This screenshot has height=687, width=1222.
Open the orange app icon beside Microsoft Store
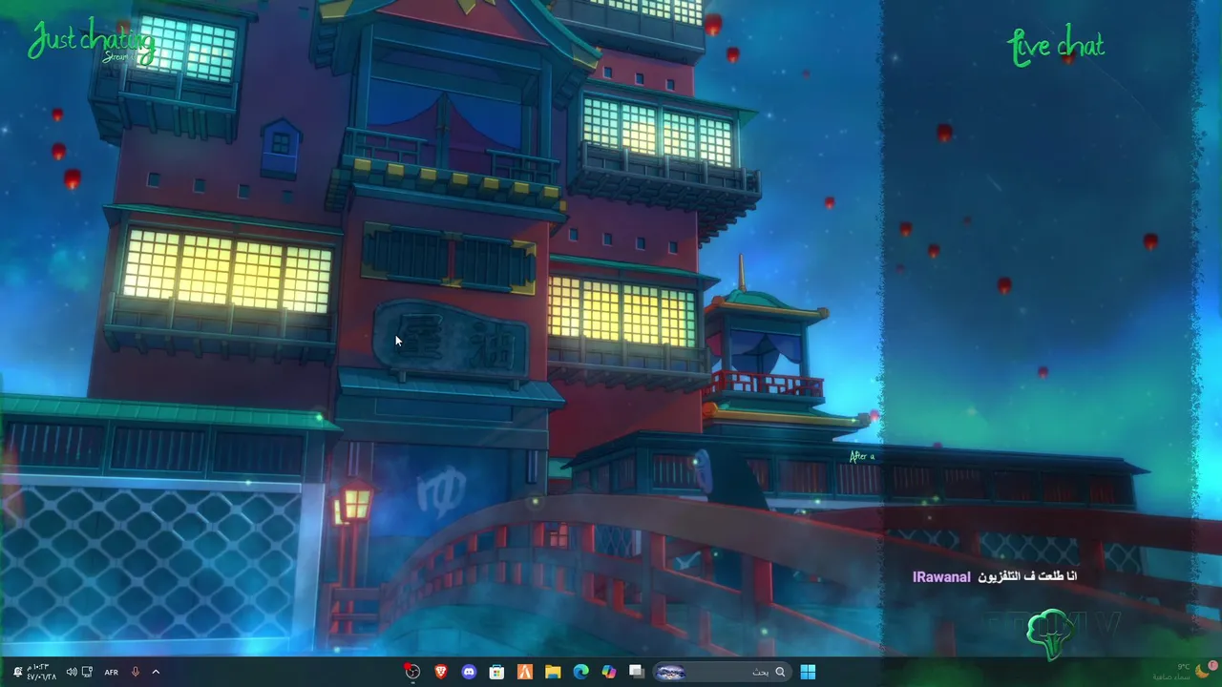[524, 672]
